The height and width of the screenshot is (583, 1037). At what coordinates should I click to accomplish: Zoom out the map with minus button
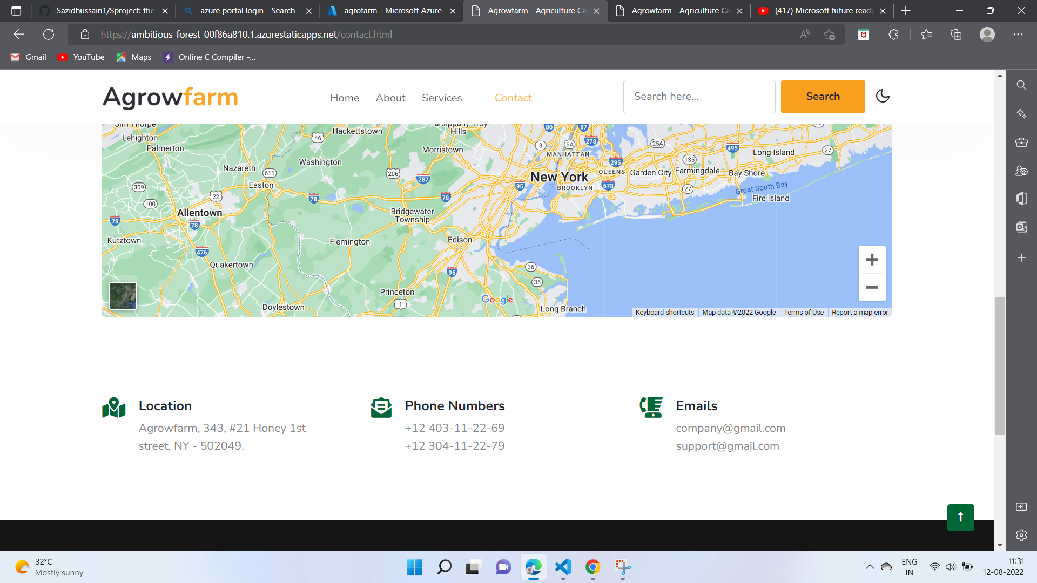click(872, 288)
